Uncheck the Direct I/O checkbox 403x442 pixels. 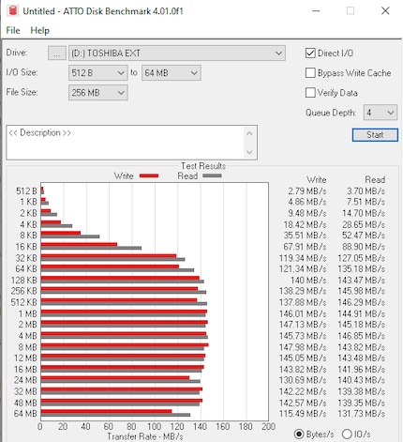(x=310, y=53)
